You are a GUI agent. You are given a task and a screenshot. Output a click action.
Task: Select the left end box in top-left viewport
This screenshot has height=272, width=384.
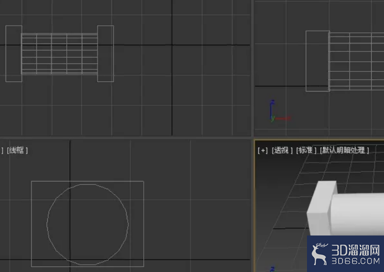pyautogui.click(x=14, y=53)
